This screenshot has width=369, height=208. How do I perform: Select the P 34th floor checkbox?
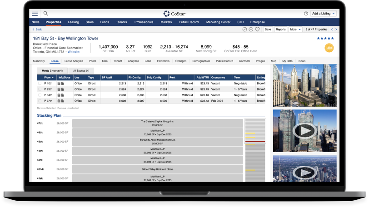[x=40, y=95]
